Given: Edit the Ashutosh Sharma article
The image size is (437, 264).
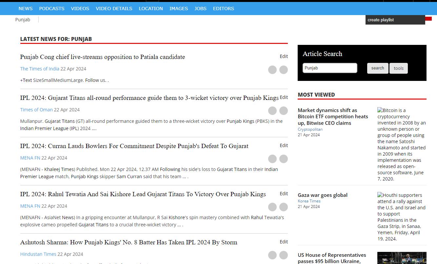Looking at the screenshot, I should 284,242.
